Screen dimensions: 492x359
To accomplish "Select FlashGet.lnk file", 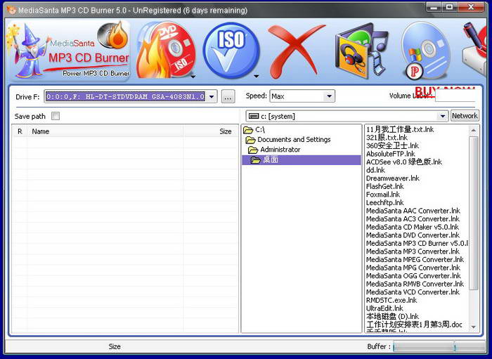I will pos(384,187).
